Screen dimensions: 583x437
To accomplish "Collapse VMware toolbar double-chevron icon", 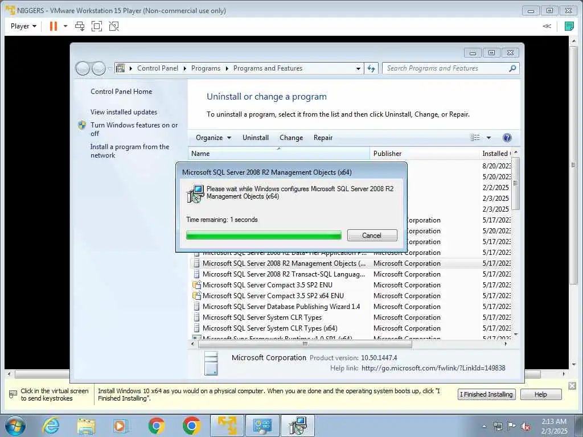I will click(547, 26).
